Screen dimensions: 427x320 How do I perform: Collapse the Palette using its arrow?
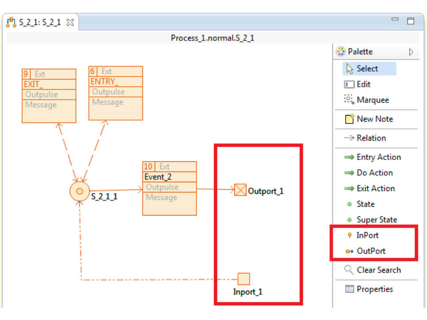point(411,52)
